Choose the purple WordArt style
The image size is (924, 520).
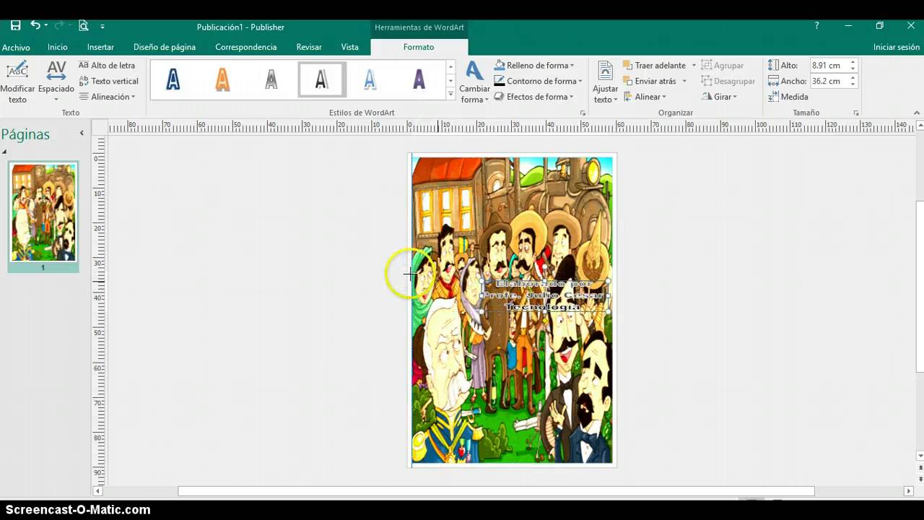419,79
